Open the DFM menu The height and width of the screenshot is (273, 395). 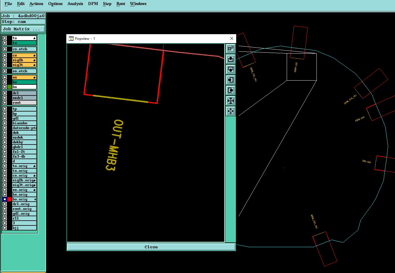coord(93,4)
